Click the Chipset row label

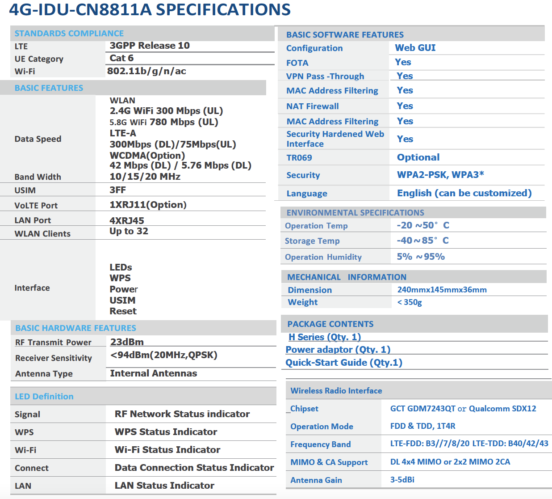tap(304, 409)
